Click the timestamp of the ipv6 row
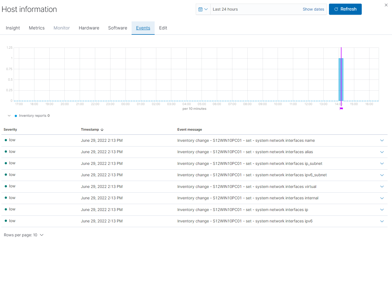This screenshot has width=392, height=283. pyautogui.click(x=102, y=221)
